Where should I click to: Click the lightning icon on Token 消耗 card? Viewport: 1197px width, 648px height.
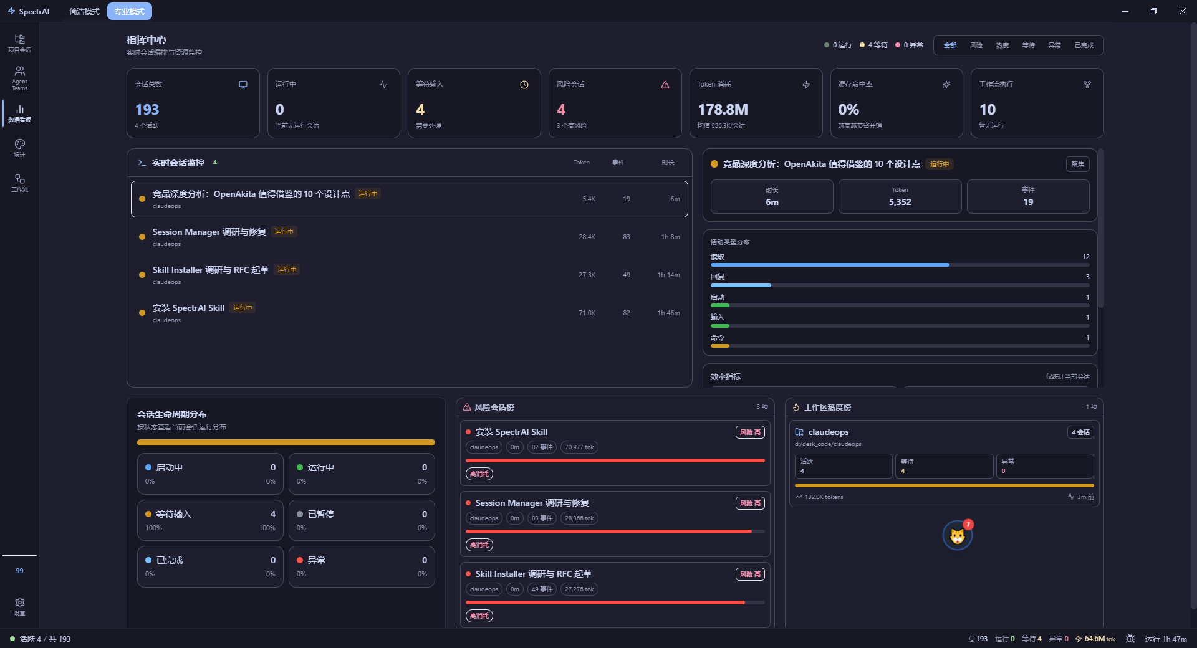[806, 85]
